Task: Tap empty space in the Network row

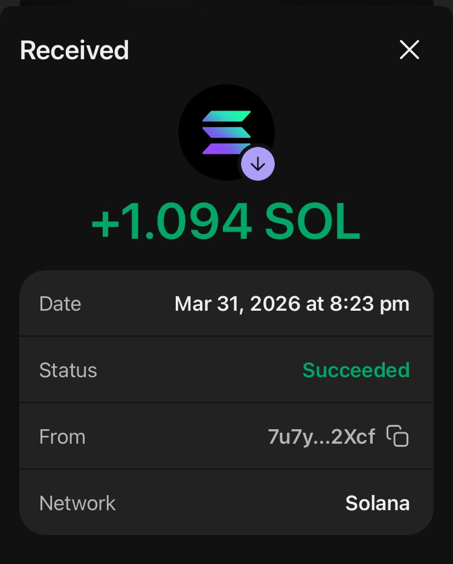Action: 230,503
